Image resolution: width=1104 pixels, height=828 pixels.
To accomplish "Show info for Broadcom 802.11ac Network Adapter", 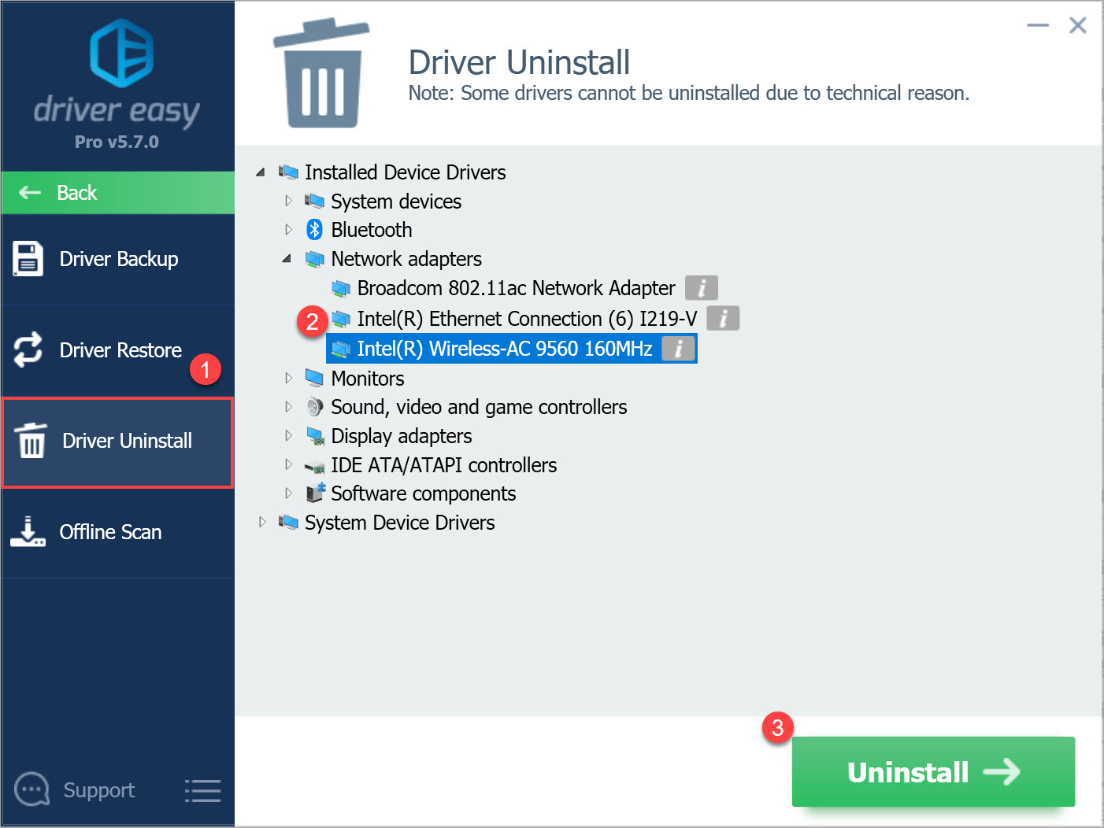I will (701, 288).
